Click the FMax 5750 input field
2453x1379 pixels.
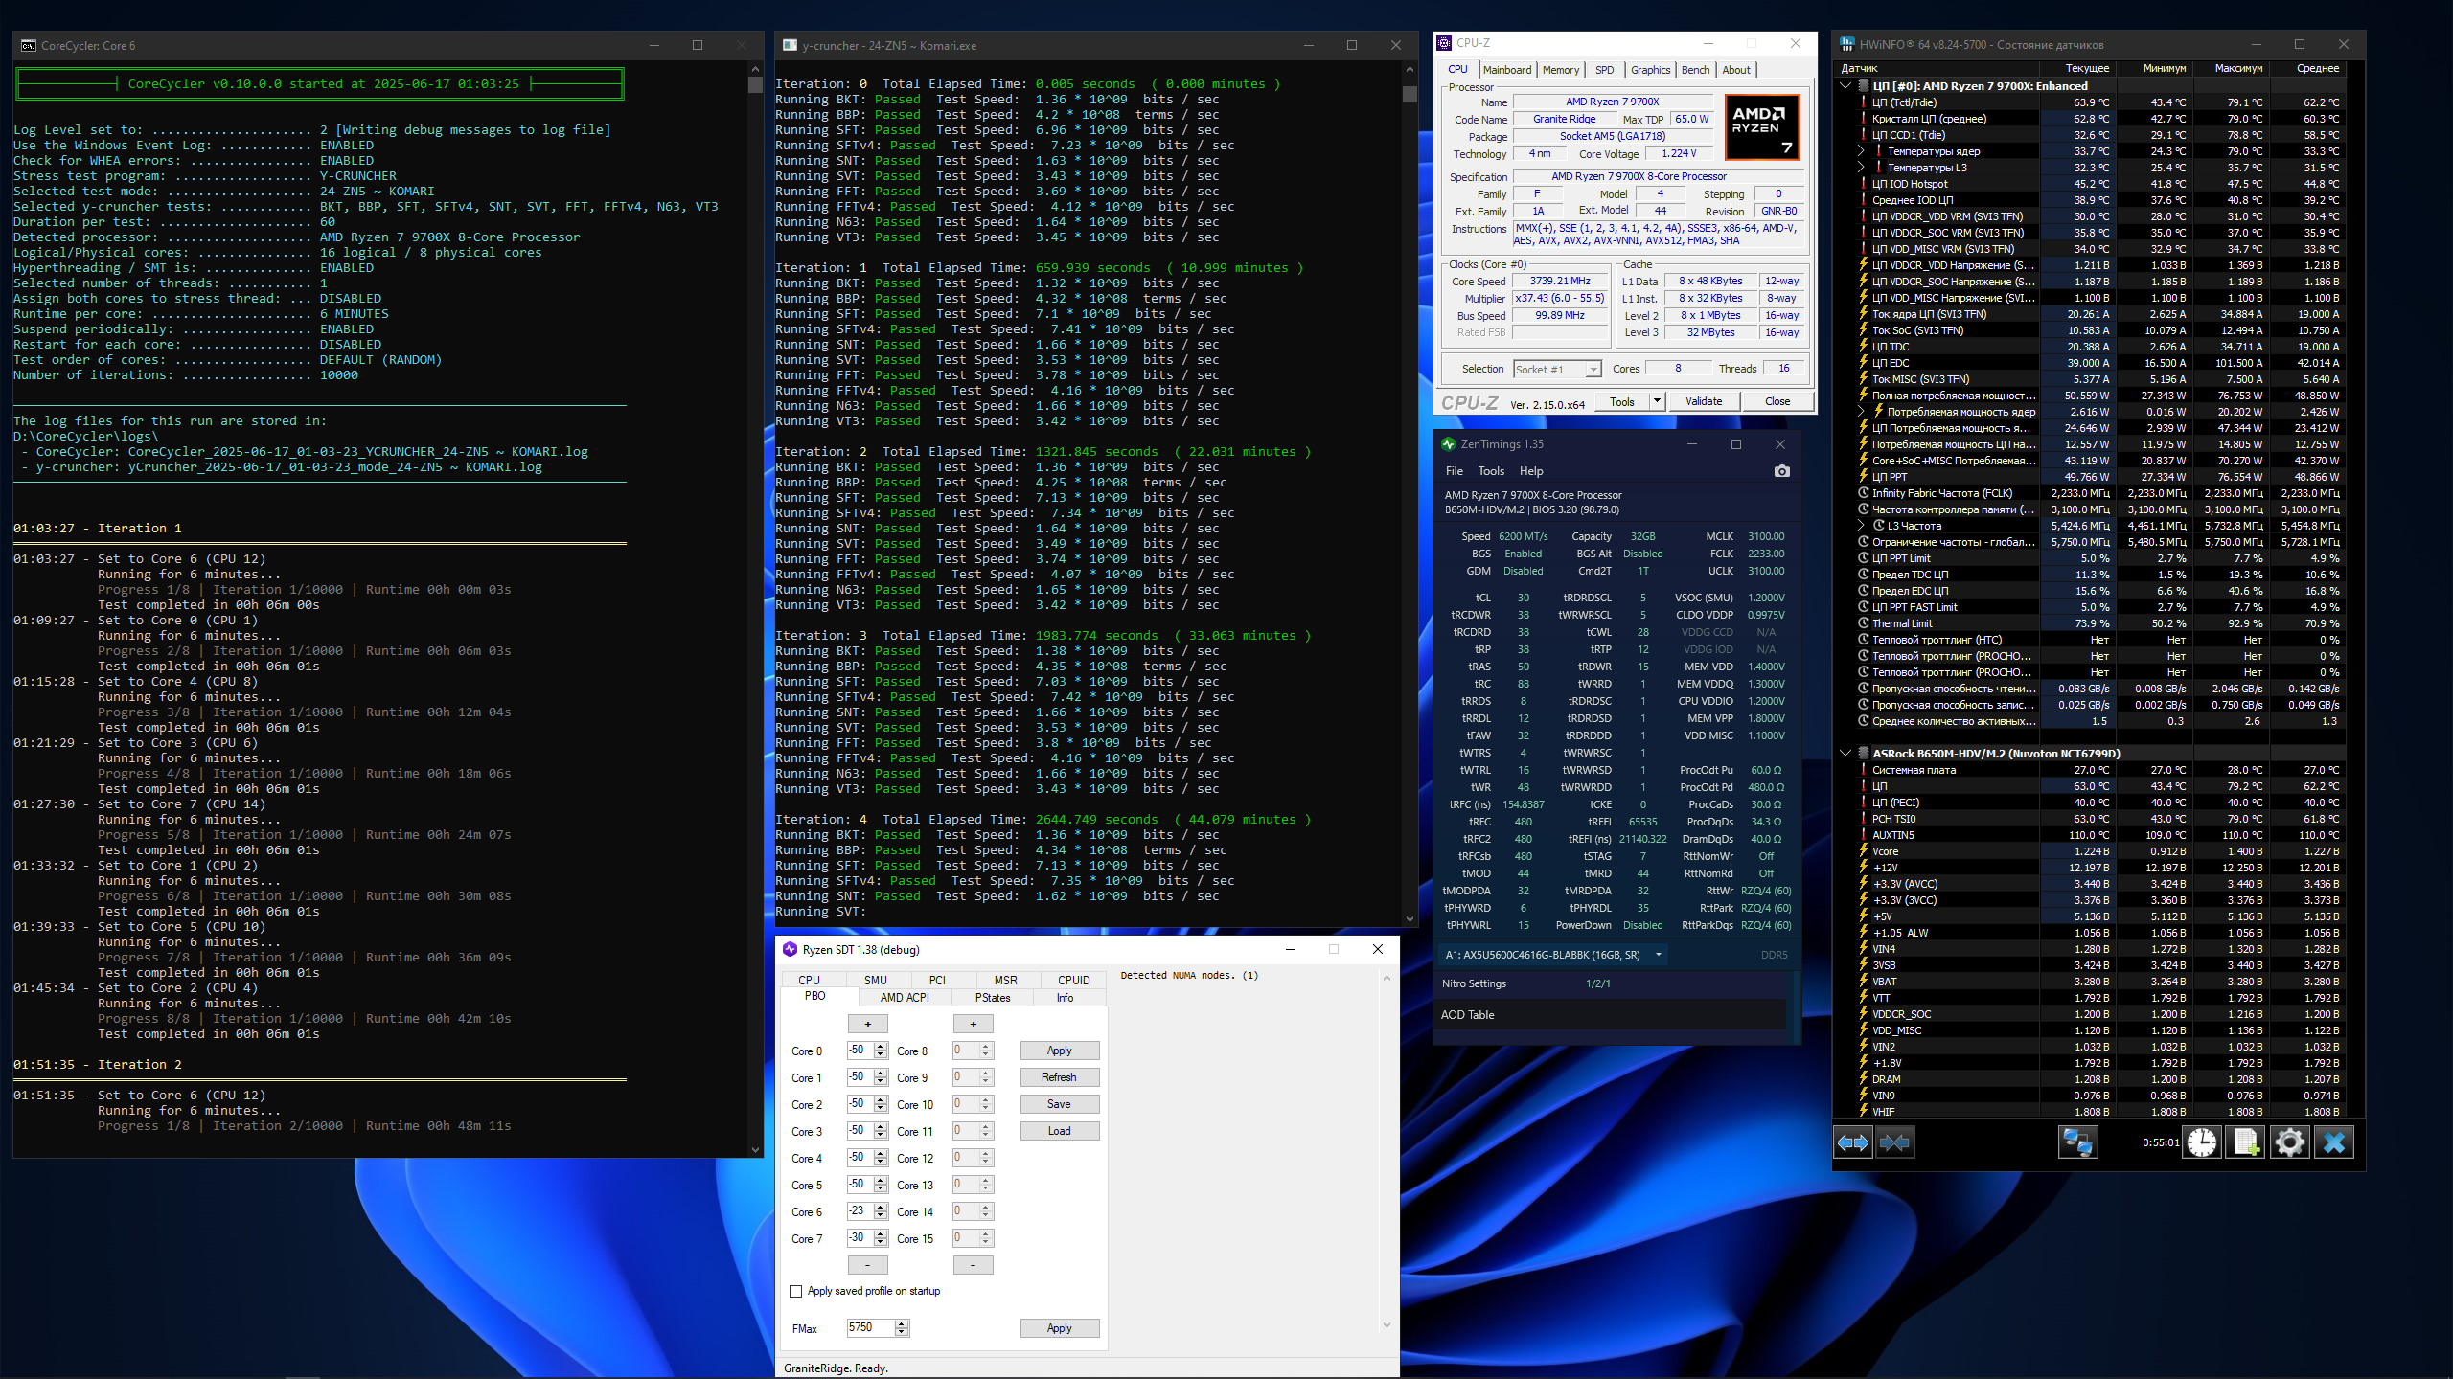tap(869, 1327)
